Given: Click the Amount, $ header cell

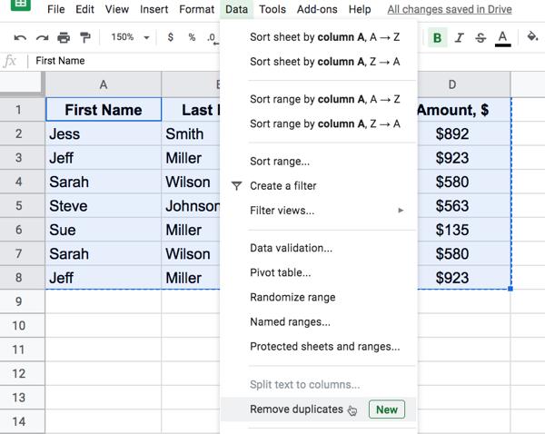Looking at the screenshot, I should tap(463, 110).
